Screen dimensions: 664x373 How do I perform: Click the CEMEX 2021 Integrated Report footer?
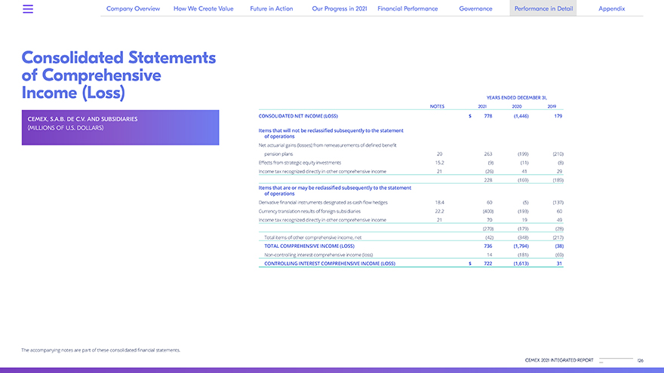pyautogui.click(x=559, y=361)
